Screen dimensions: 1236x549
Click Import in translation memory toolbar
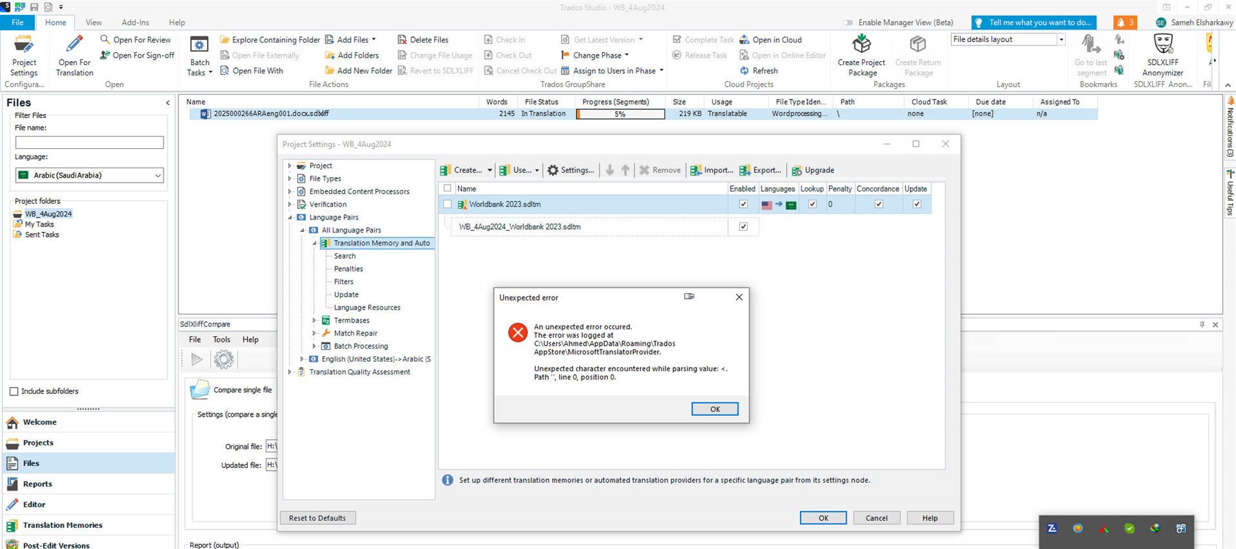[711, 170]
